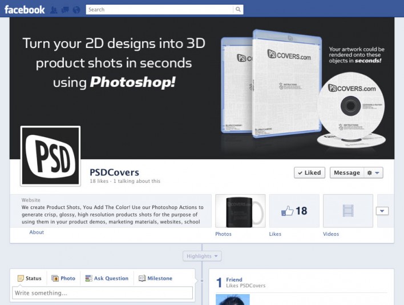Select the Milestone tab

155,278
